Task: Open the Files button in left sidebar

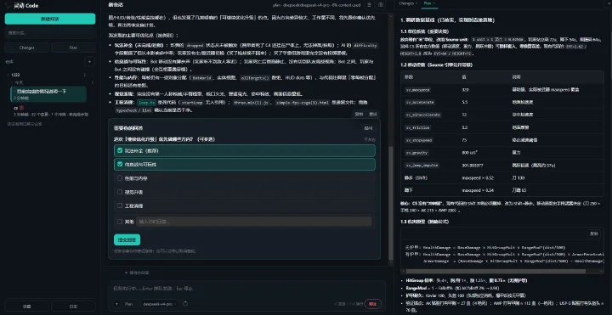Action: [73, 48]
